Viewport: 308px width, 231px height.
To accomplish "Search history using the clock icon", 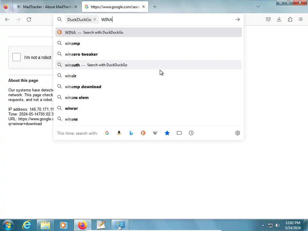I will click(x=191, y=133).
